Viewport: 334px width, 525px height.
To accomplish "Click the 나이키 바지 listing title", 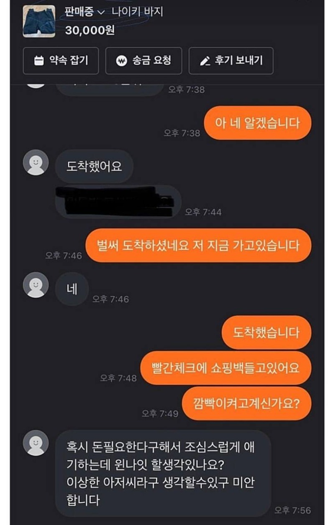I will coord(137,12).
